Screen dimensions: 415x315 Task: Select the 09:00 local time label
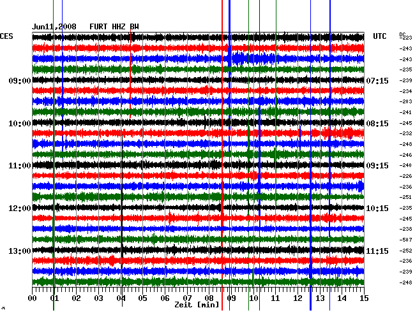[20, 81]
